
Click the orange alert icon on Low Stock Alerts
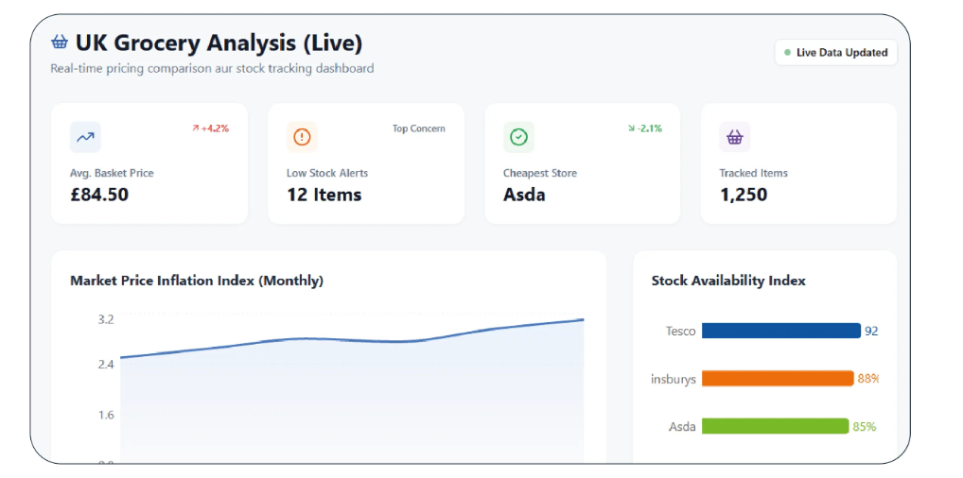click(302, 137)
